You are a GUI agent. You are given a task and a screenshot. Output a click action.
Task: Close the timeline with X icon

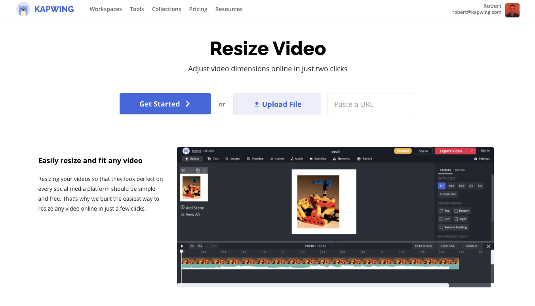pos(488,246)
